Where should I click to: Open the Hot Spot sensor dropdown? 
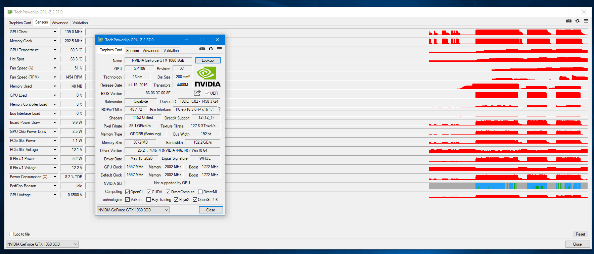point(55,59)
